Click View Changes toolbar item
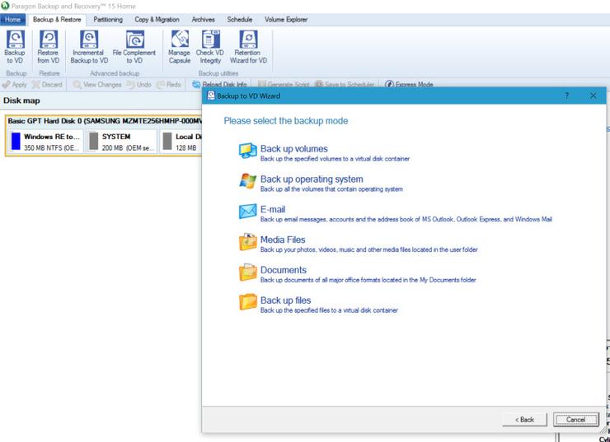 pyautogui.click(x=97, y=84)
